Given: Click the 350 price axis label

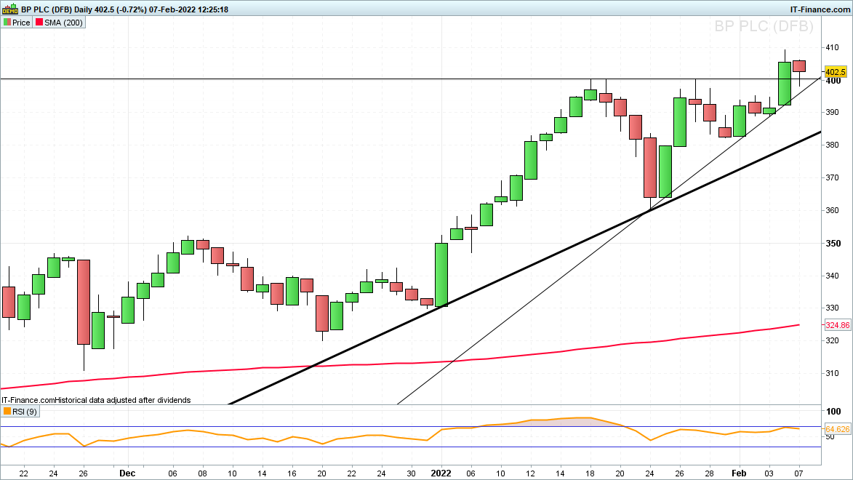Looking at the screenshot, I should 833,243.
